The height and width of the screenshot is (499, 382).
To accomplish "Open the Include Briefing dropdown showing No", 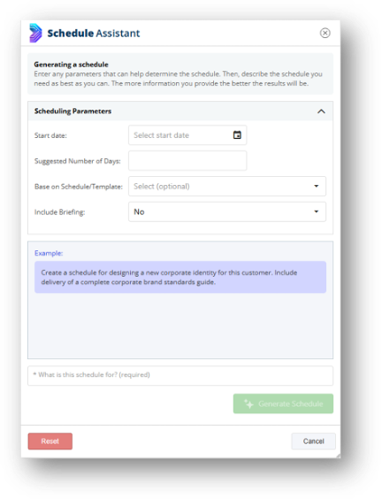I will [x=227, y=211].
